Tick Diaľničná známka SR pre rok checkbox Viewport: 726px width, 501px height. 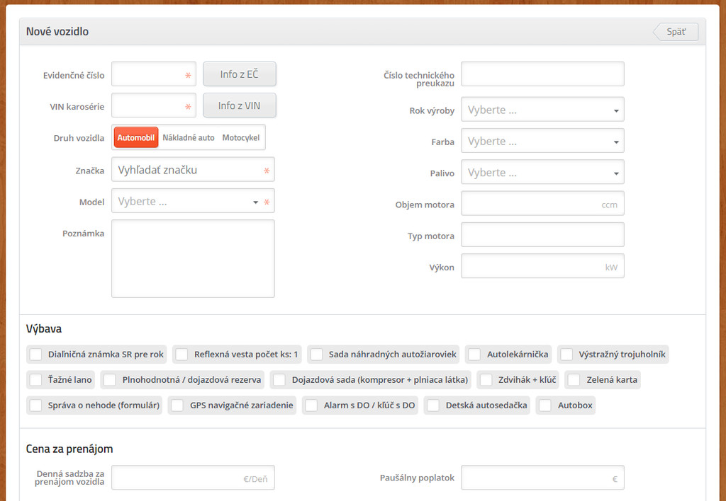point(36,355)
